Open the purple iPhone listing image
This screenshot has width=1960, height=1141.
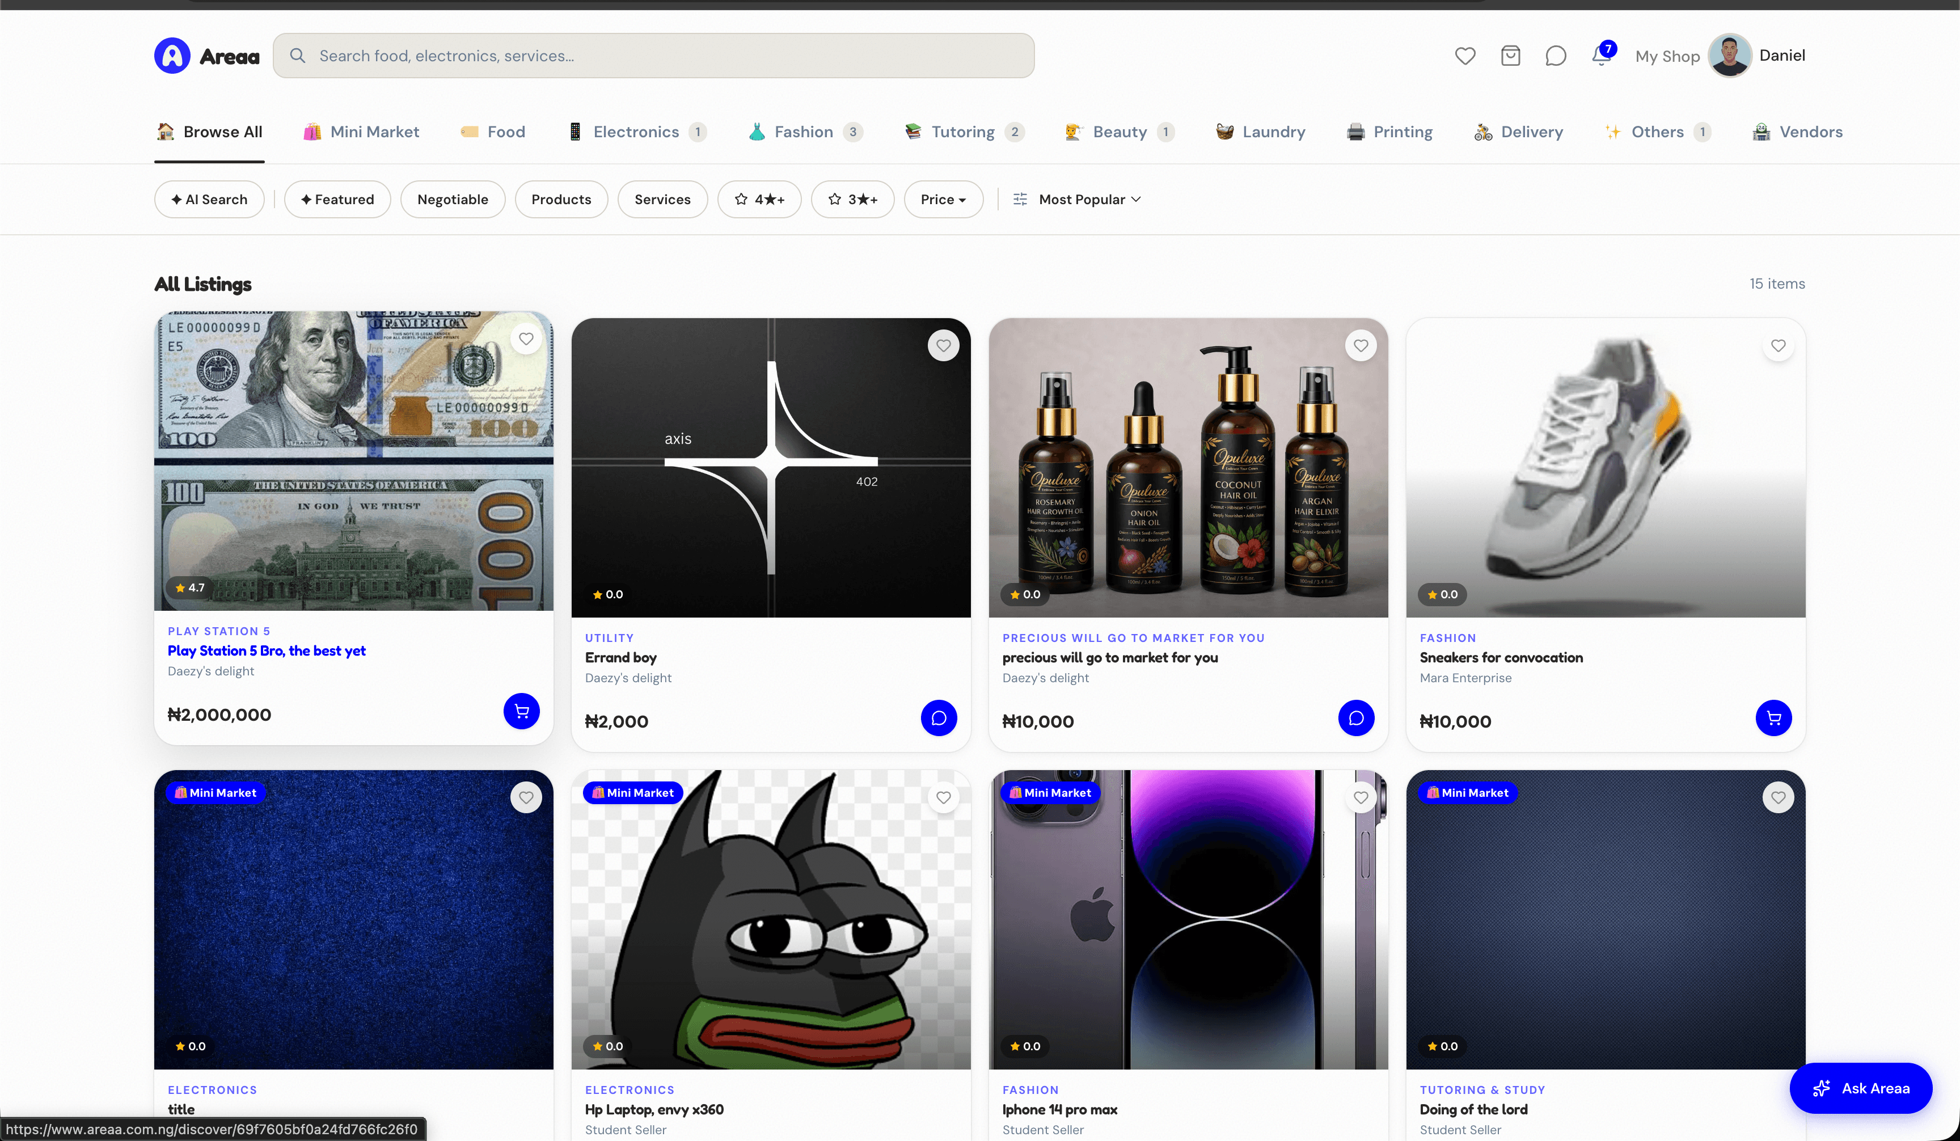tap(1189, 919)
